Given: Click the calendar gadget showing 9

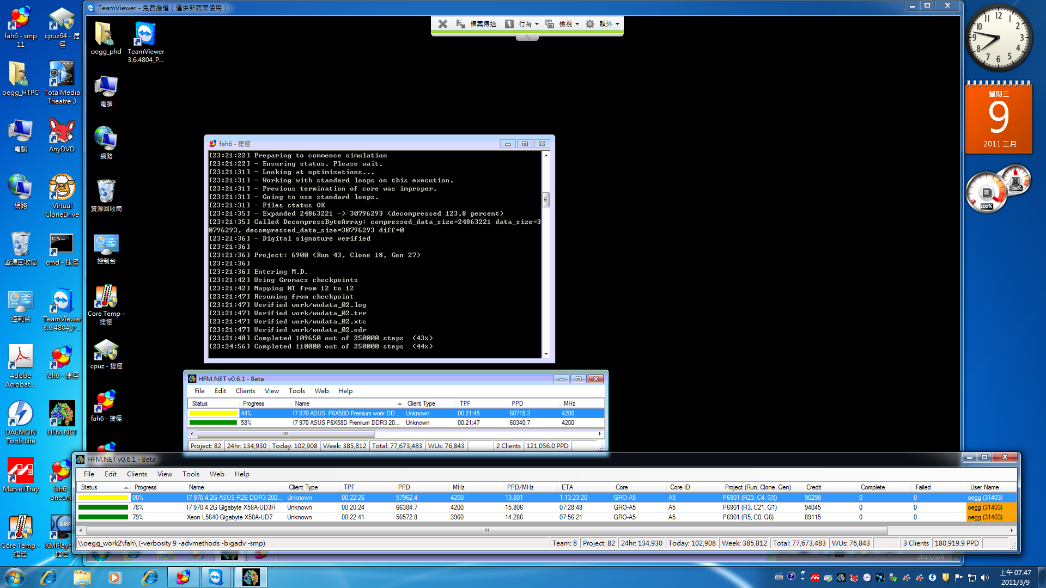Looking at the screenshot, I should 999,117.
